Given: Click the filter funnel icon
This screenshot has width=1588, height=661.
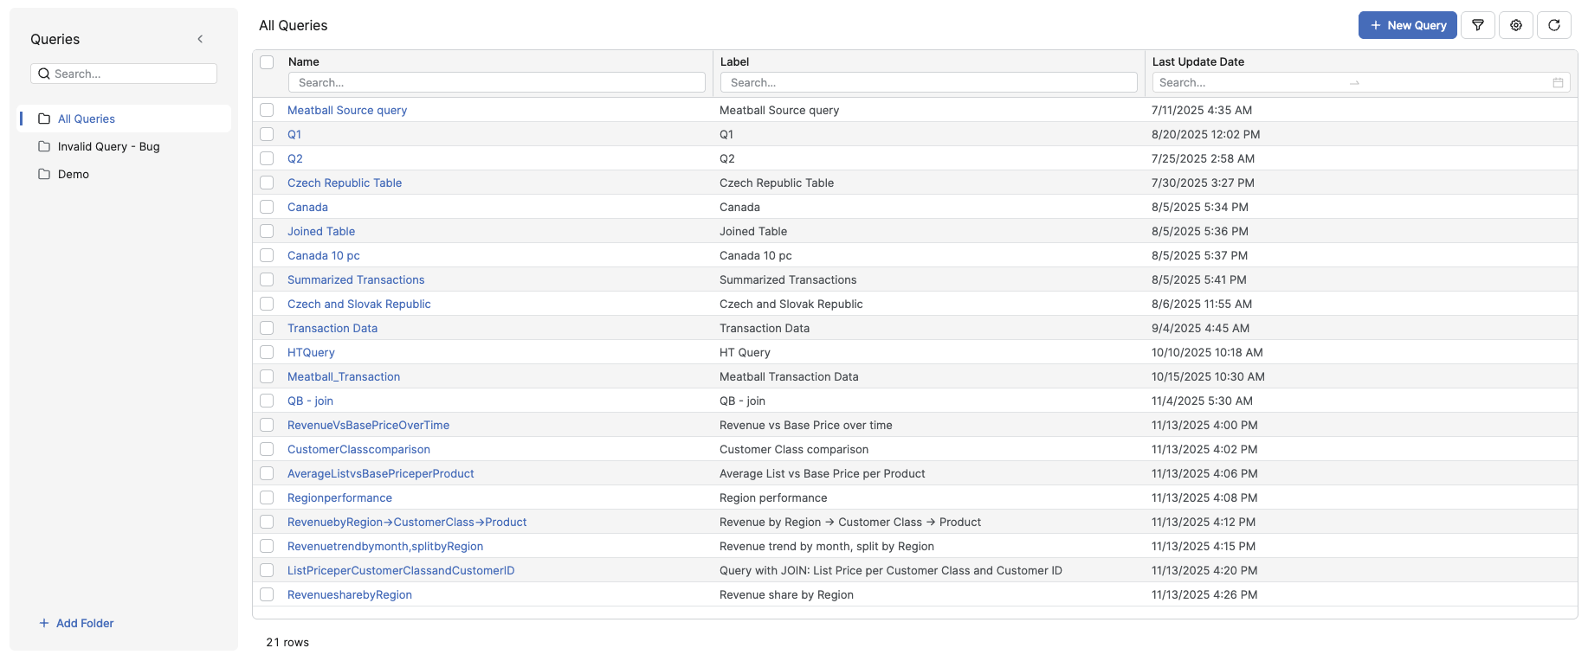Looking at the screenshot, I should click(1478, 25).
